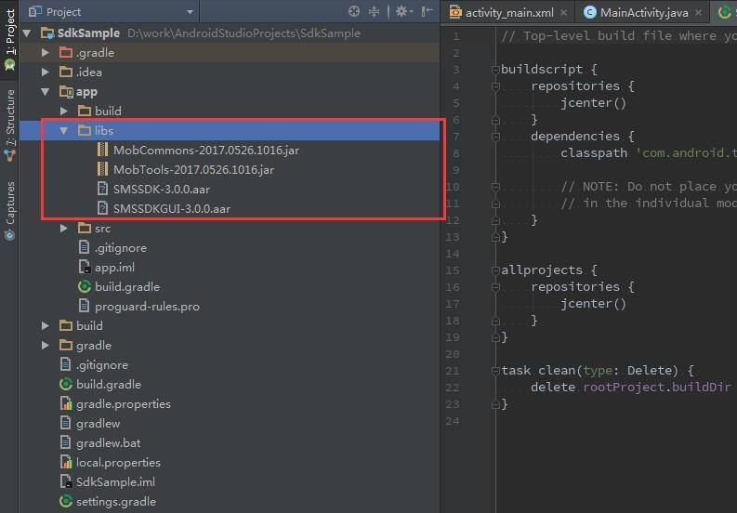Select the gradlew.bat file

click(x=109, y=443)
